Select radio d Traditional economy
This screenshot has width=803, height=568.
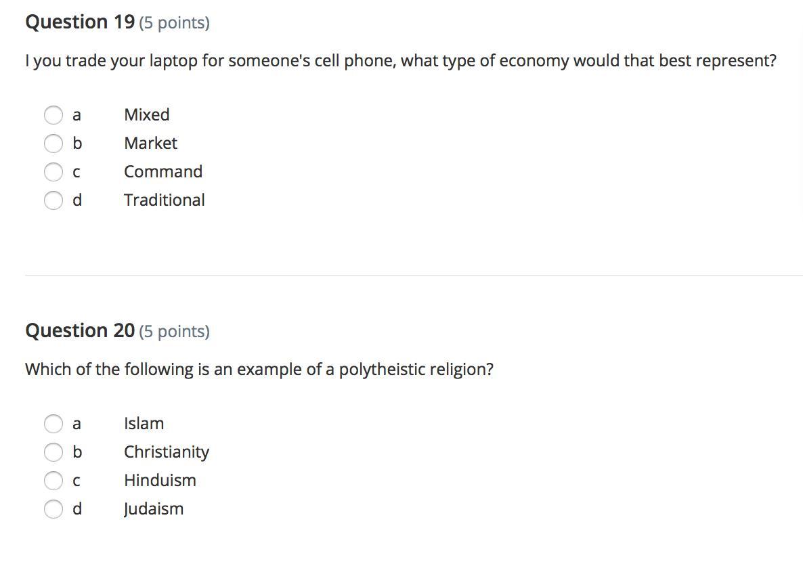coord(53,200)
